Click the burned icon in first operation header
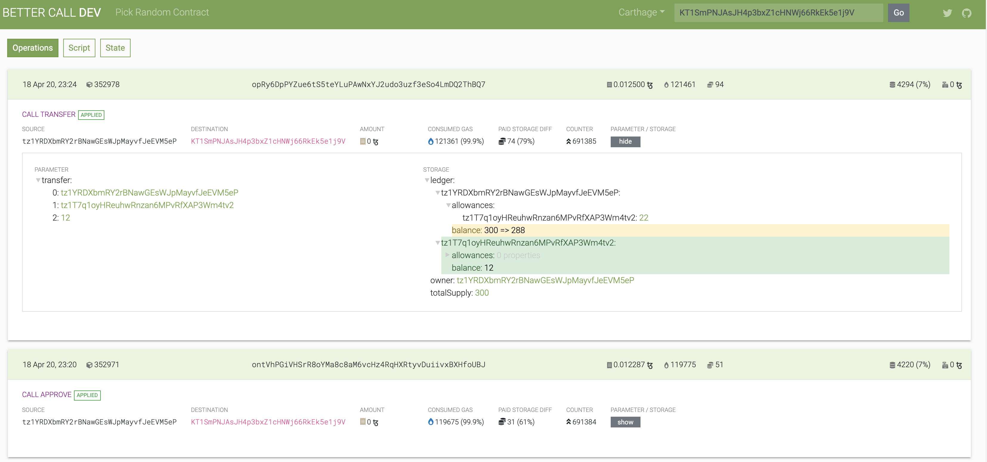This screenshot has width=987, height=462. [x=945, y=85]
